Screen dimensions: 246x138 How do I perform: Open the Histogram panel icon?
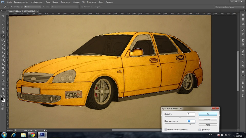243,24
